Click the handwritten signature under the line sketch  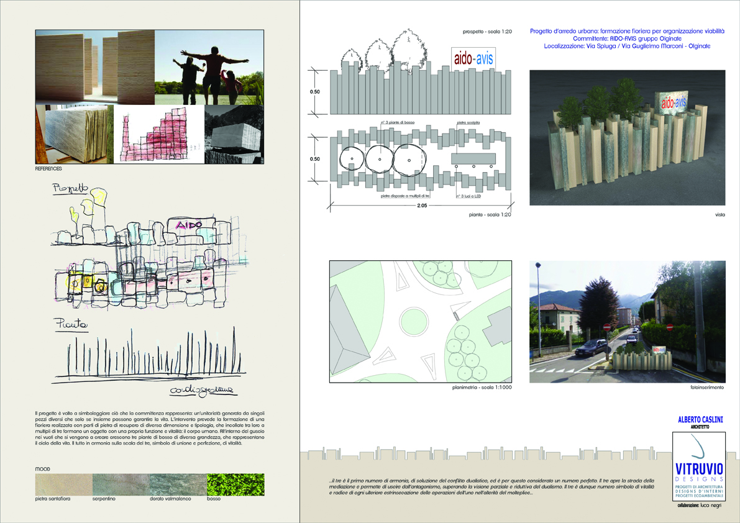pyautogui.click(x=202, y=391)
